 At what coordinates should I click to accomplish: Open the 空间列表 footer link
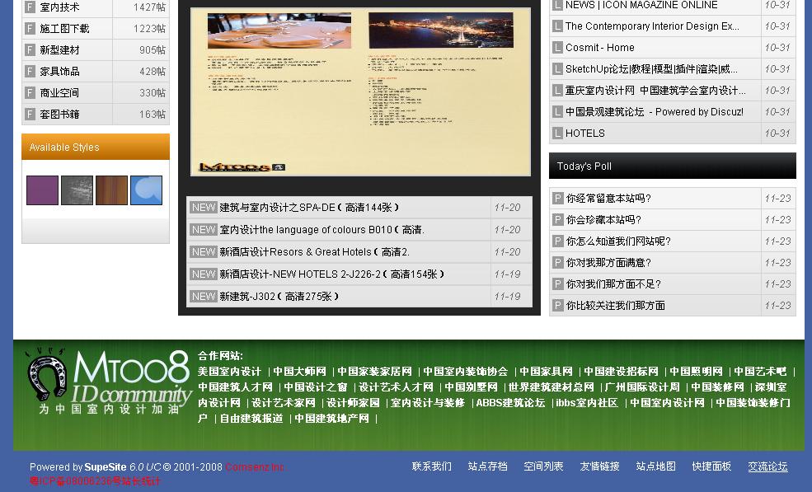coord(543,466)
